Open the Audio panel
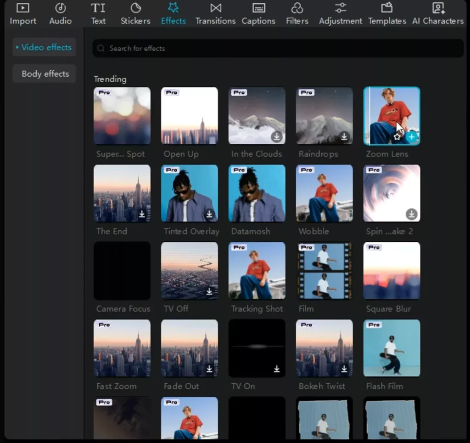The image size is (470, 443). tap(61, 14)
